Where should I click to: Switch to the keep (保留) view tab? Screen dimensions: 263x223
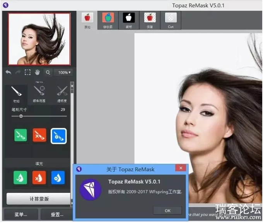point(150,20)
